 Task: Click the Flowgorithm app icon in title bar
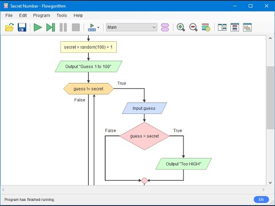point(6,6)
